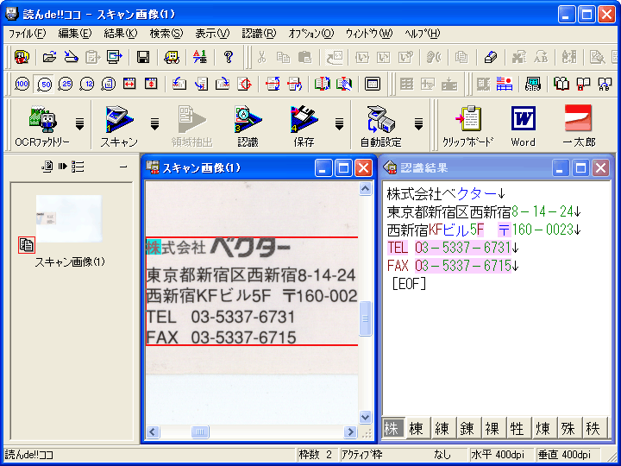Click scroll right arrow in scan image window
The width and height of the screenshot is (621, 466).
click(350, 431)
